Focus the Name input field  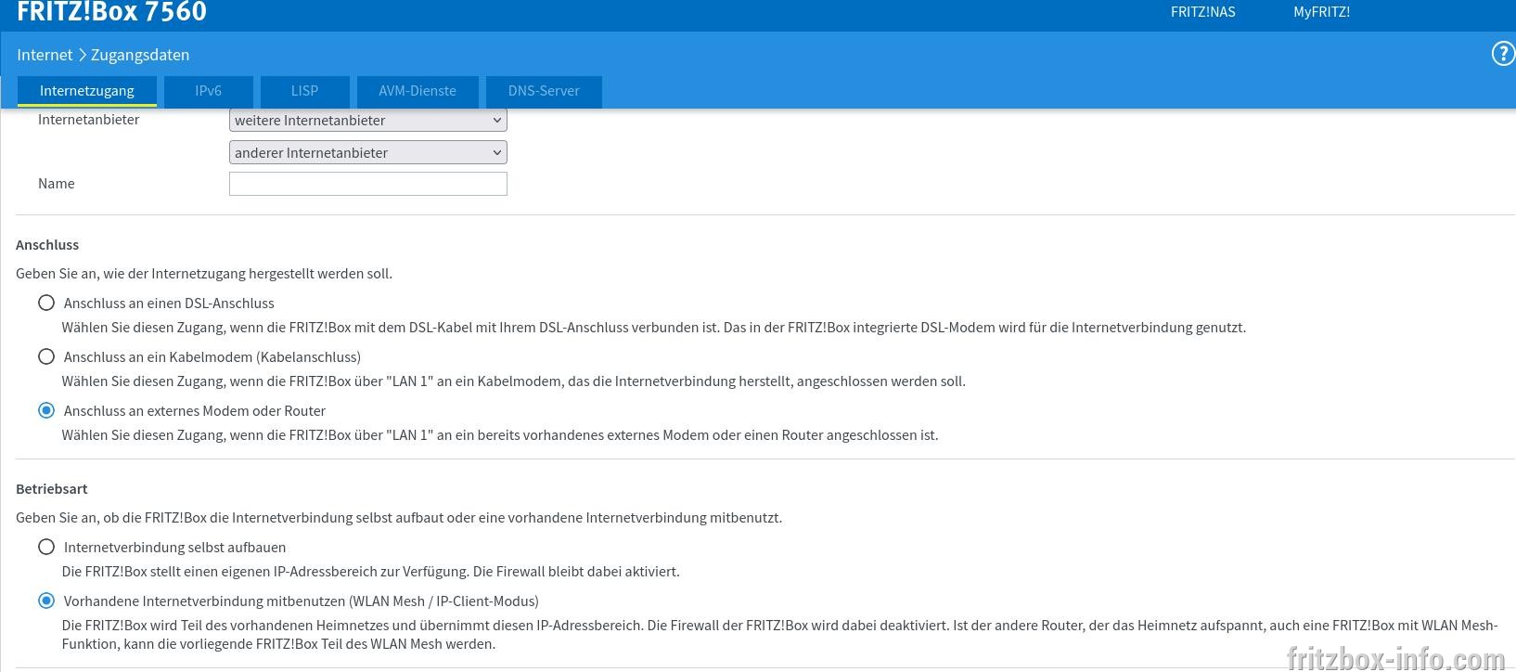click(x=368, y=184)
